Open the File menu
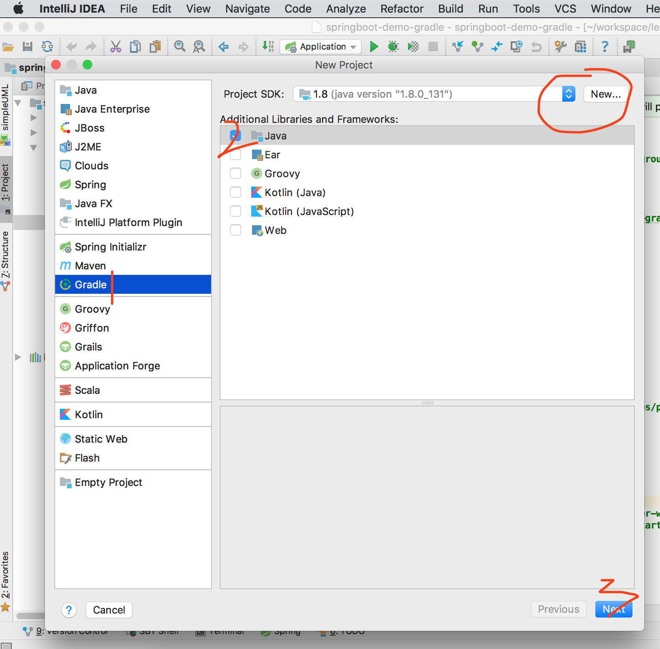The image size is (660, 649). pyautogui.click(x=129, y=9)
